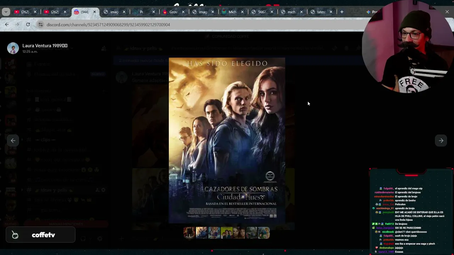The image size is (454, 255).
Task: Show the previous image in the viewer
Action: tap(13, 141)
